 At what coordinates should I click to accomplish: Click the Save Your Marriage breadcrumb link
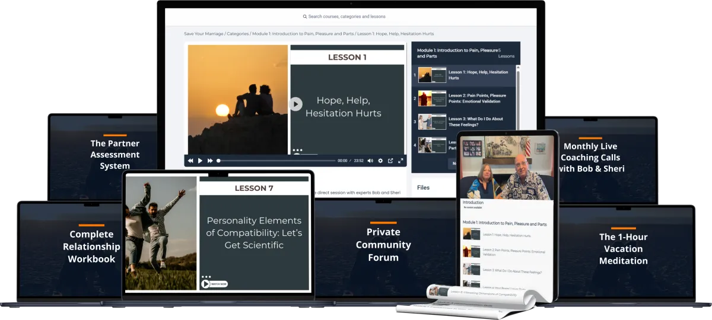[204, 34]
